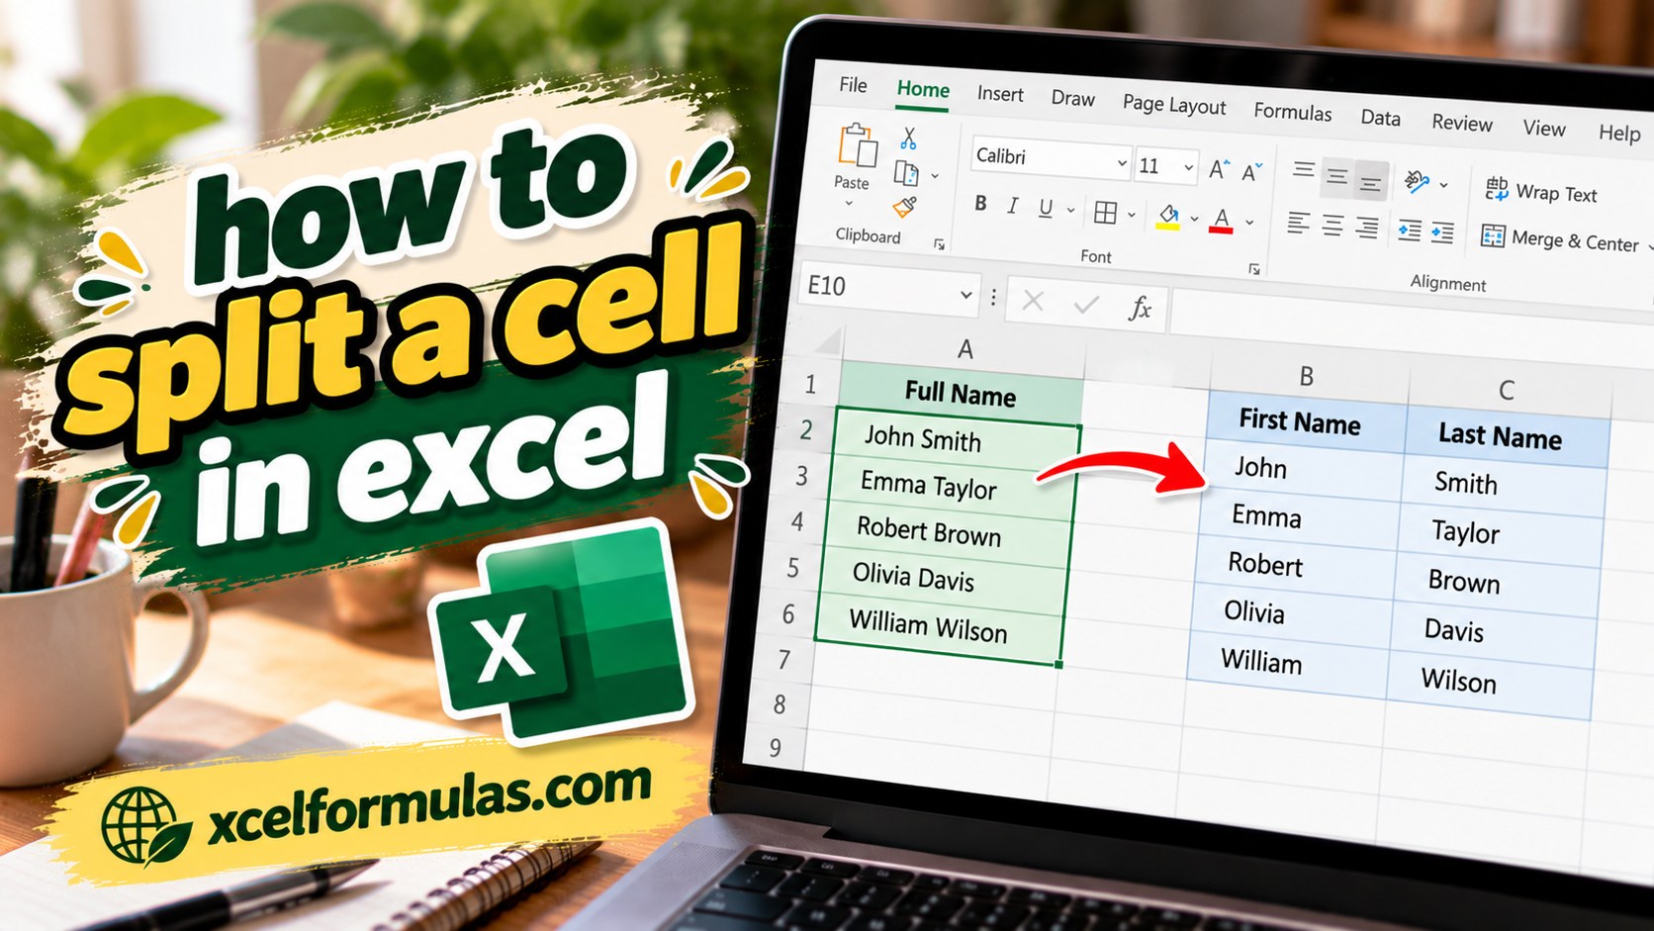The height and width of the screenshot is (931, 1654).
Task: Open the Clipboard dialog launcher
Action: [939, 244]
